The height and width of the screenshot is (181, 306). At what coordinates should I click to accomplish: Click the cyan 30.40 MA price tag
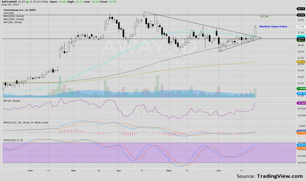301,37
